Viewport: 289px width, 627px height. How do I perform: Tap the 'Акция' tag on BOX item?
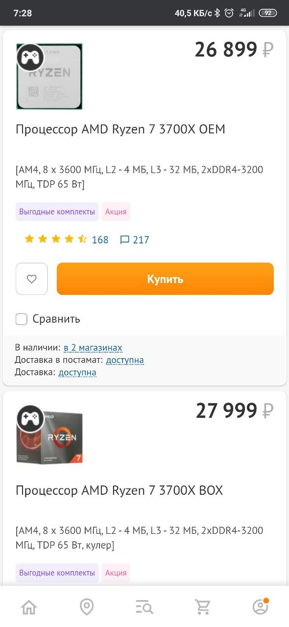(116, 573)
